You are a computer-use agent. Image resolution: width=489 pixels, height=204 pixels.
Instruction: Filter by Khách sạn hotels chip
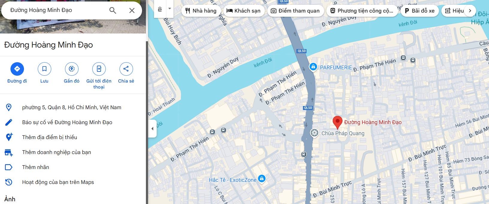click(x=244, y=11)
